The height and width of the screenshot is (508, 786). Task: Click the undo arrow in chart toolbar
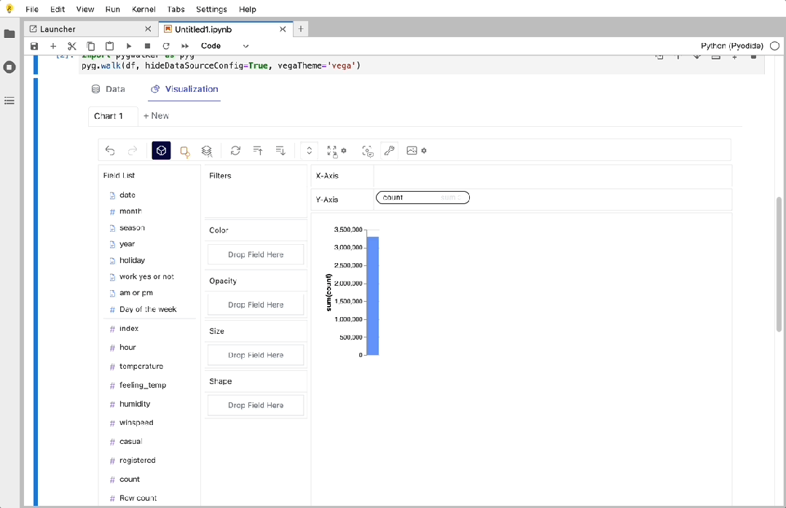110,150
